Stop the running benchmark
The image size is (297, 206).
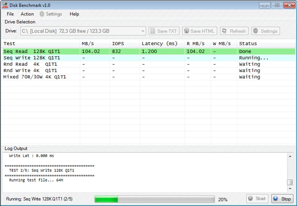coord(282,199)
